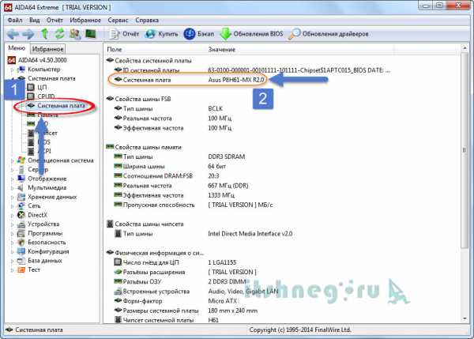Screen dimensions: 474x339
Task: Select the CPUID tree item
Action: (41, 96)
